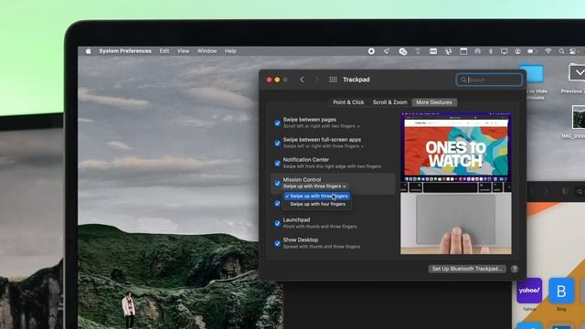Open the Bing tile in Safari window
Image resolution: width=585 pixels, height=329 pixels.
click(x=561, y=291)
